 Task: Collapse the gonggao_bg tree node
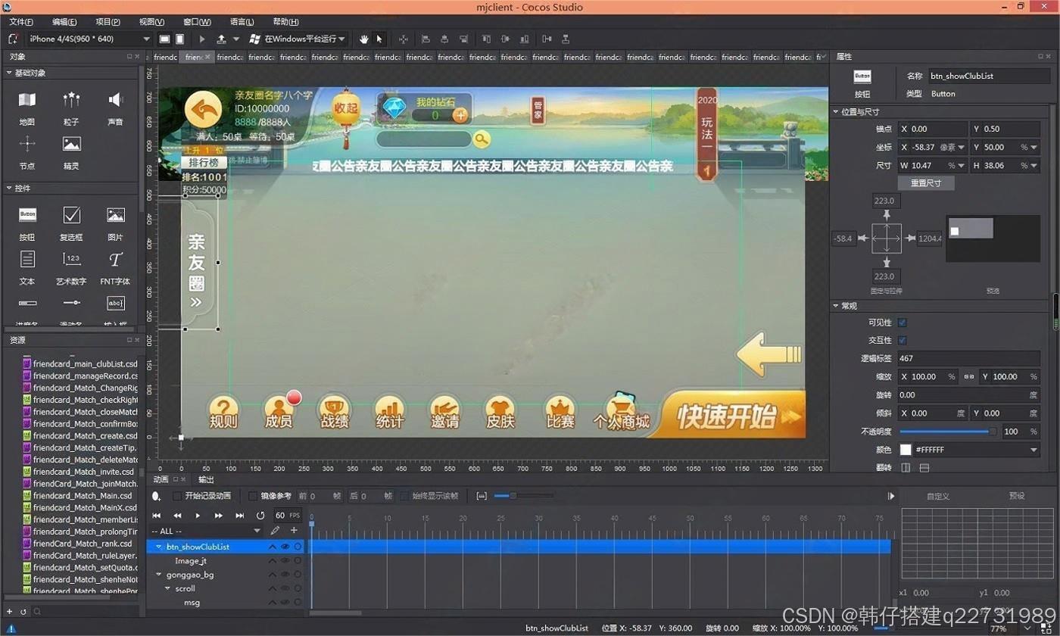pos(159,575)
